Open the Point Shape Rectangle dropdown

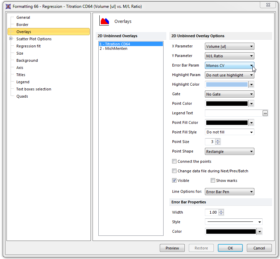229,152
